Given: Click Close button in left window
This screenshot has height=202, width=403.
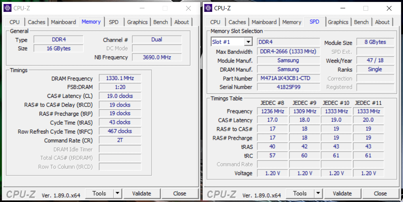Looking at the screenshot, I should (x=180, y=193).
